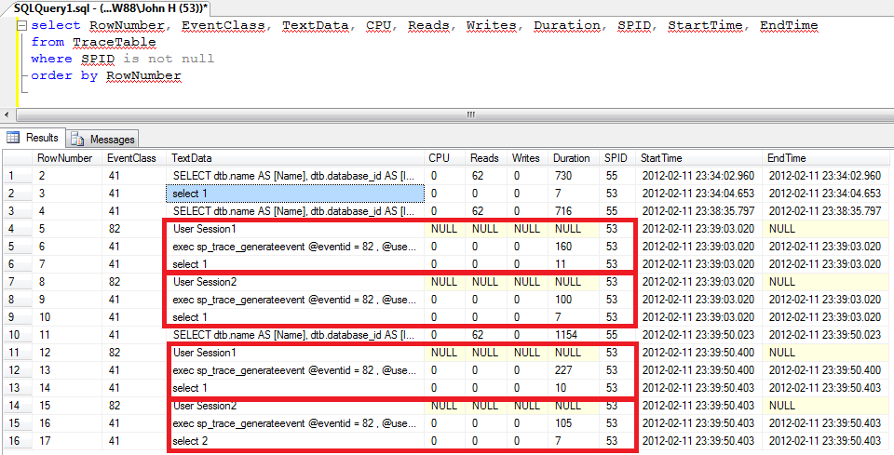Image resolution: width=894 pixels, height=455 pixels.
Task: Click 'User Session1' cell in row 4
Action: point(294,229)
